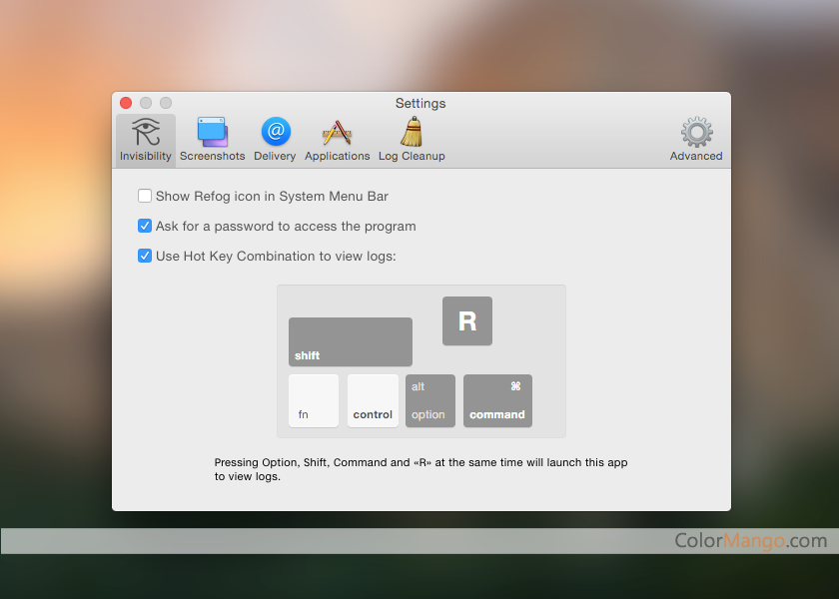Screen dimensions: 839x599
Task: Toggle the command modifier key
Action: pyautogui.click(x=497, y=400)
